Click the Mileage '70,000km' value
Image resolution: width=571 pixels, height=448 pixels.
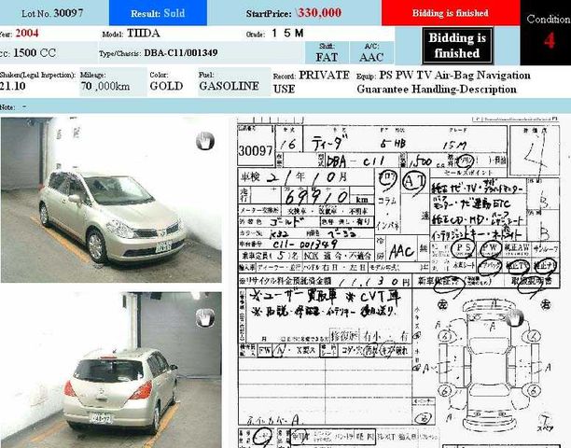click(x=105, y=86)
